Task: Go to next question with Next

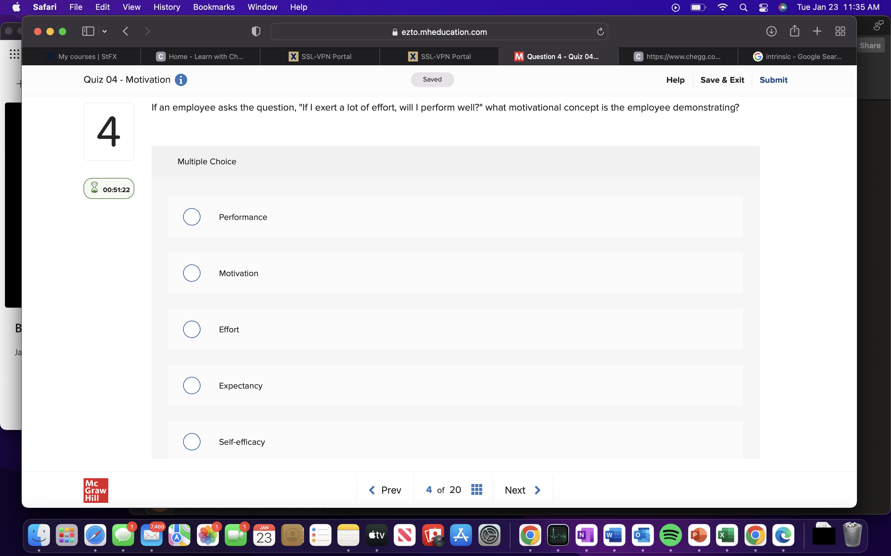Action: pyautogui.click(x=522, y=490)
